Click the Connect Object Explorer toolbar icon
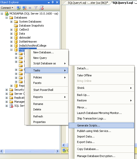 (x=18, y=8)
